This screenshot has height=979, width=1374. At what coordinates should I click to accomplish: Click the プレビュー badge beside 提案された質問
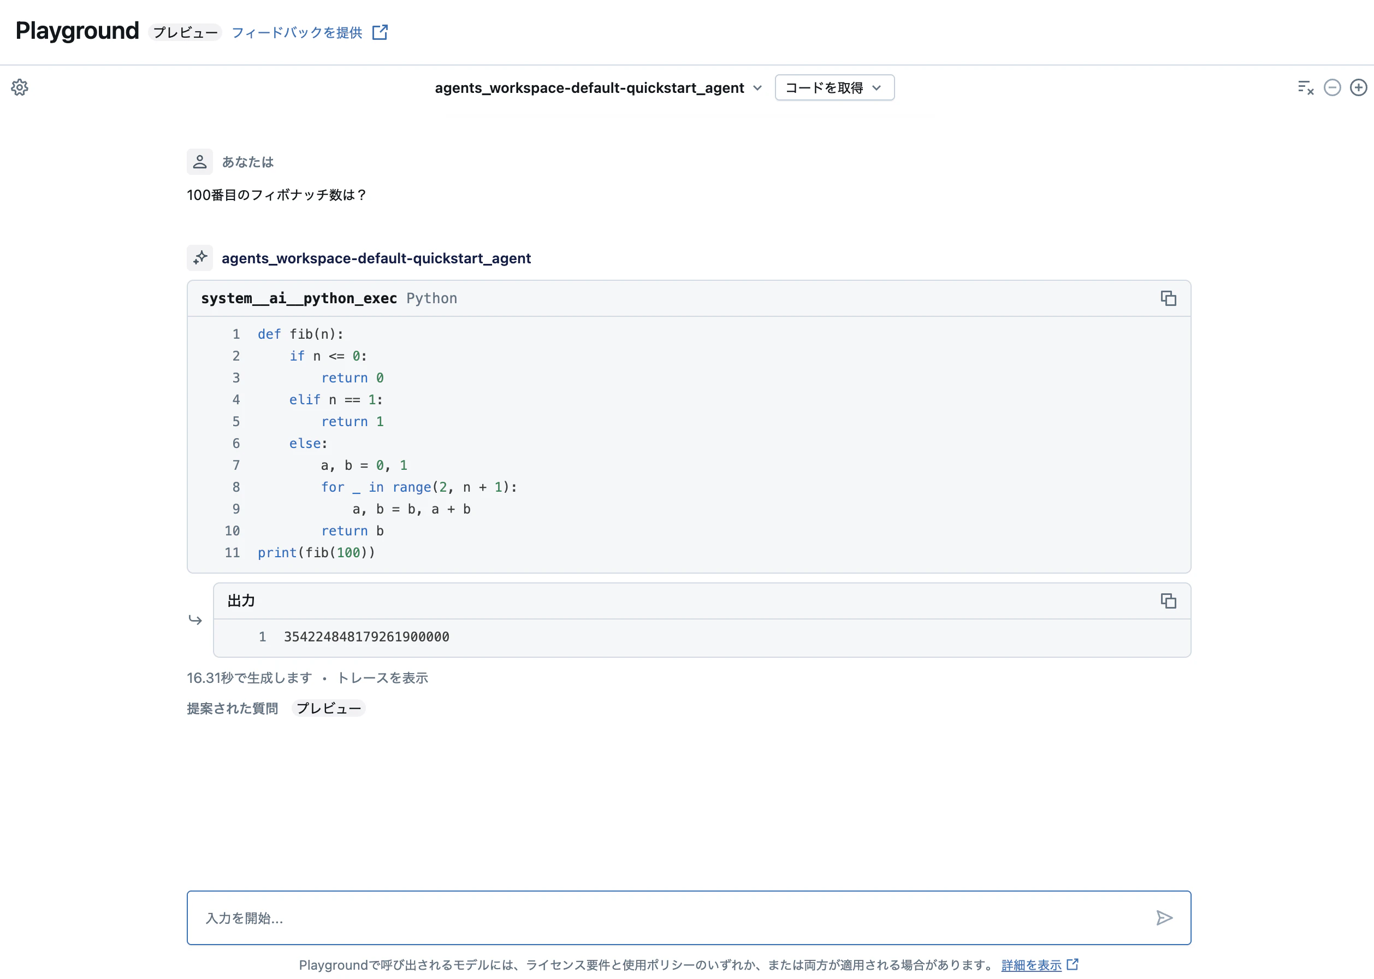[x=328, y=709]
